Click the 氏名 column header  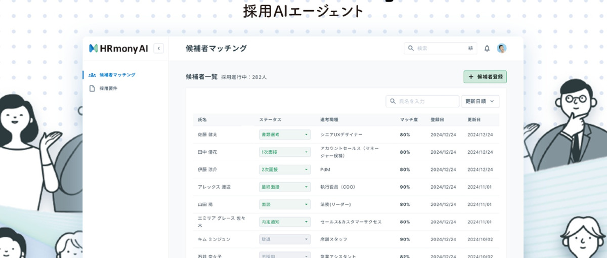[202, 120]
